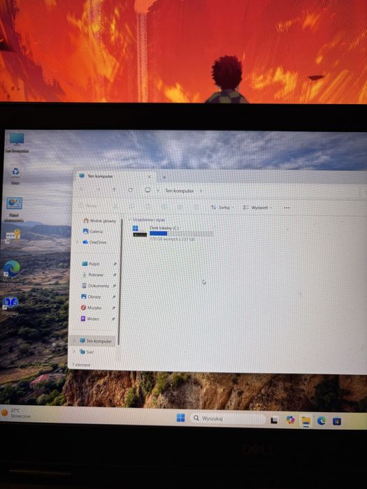
Task: Click the '1 element' status text
Action: point(82,365)
